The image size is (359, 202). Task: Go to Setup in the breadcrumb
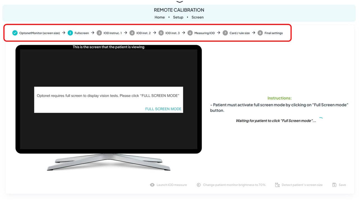[178, 17]
